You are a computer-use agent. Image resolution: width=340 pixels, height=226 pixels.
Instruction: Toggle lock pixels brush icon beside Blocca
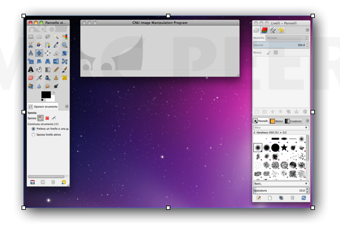(x=269, y=53)
